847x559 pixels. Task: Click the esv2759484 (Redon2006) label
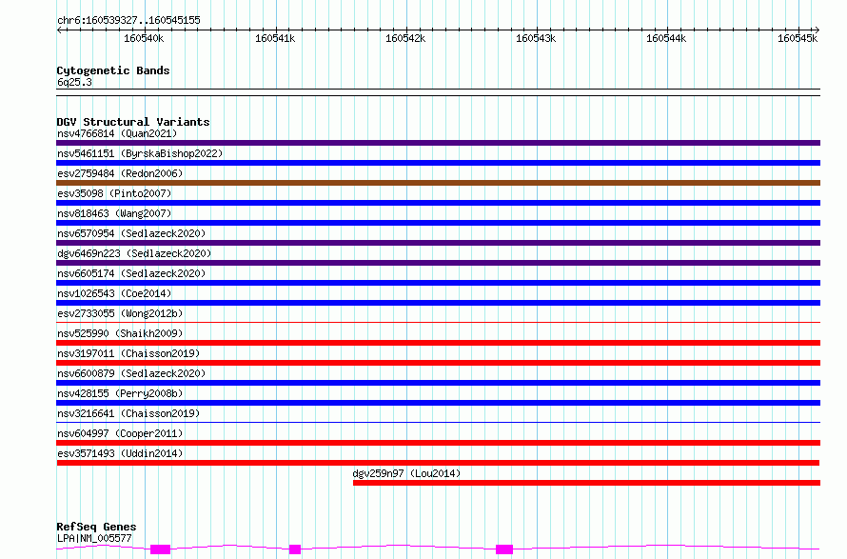coord(120,173)
